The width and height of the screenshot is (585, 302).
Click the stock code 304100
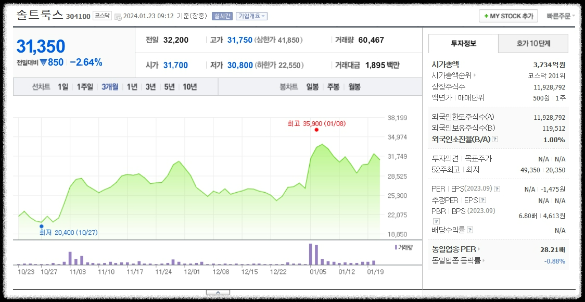[78, 17]
